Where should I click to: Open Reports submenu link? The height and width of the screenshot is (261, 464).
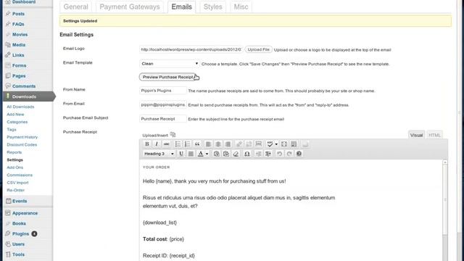(14, 152)
